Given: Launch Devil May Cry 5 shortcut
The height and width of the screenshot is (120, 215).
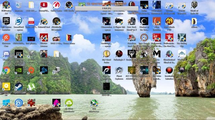Looking at the screenshot, I should pos(106,37).
